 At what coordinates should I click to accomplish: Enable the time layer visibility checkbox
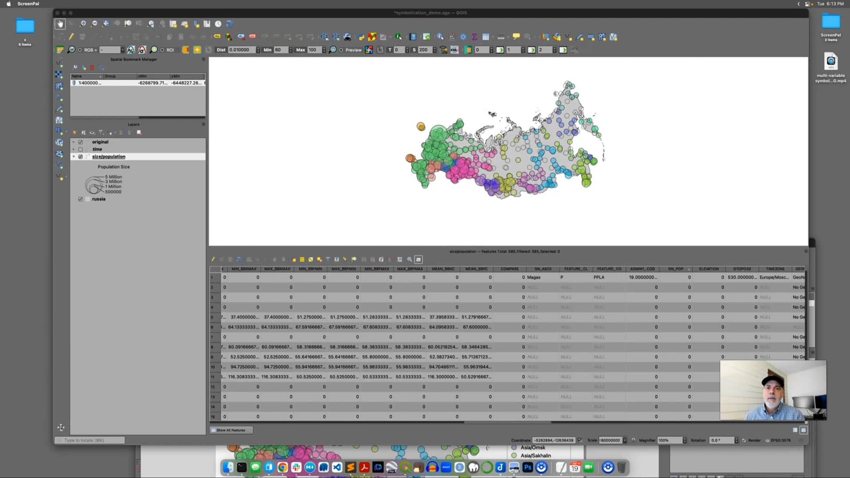pyautogui.click(x=81, y=149)
